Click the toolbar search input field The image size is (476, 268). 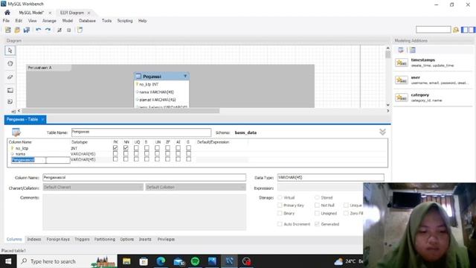tap(433, 30)
